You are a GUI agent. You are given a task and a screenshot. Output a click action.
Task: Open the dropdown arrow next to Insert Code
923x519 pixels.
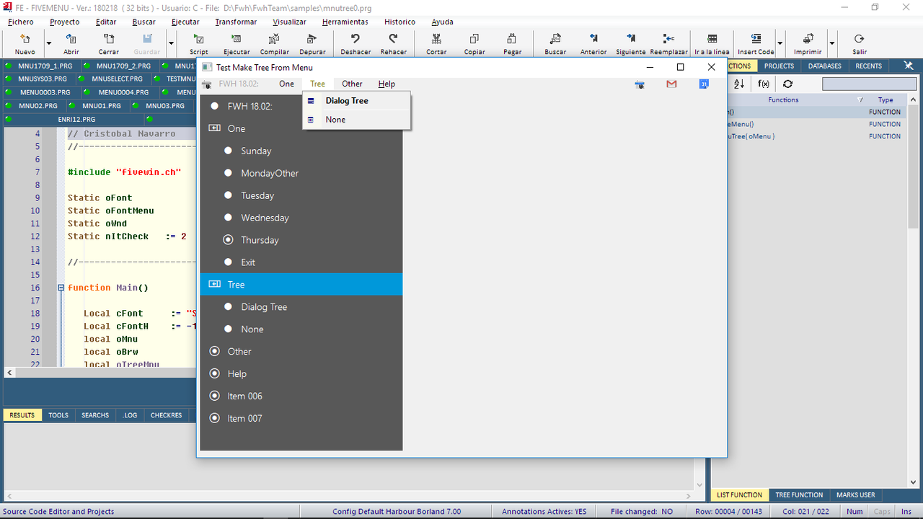780,43
